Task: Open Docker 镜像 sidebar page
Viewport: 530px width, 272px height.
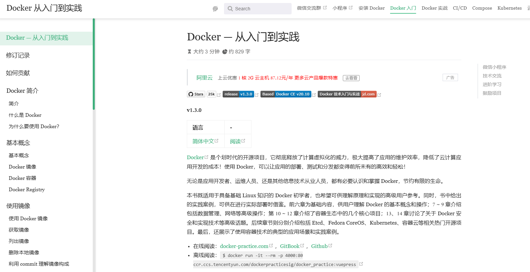Action: (x=22, y=167)
